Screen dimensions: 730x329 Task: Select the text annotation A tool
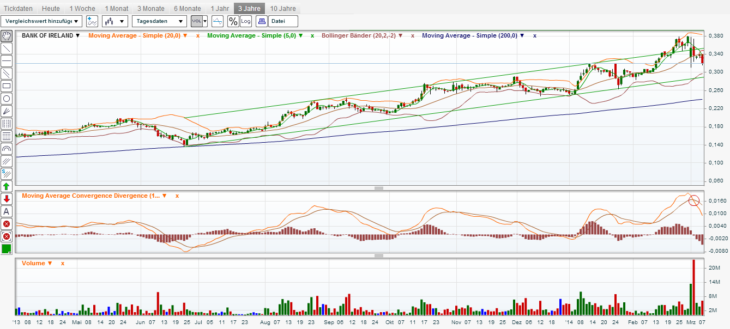click(x=7, y=211)
